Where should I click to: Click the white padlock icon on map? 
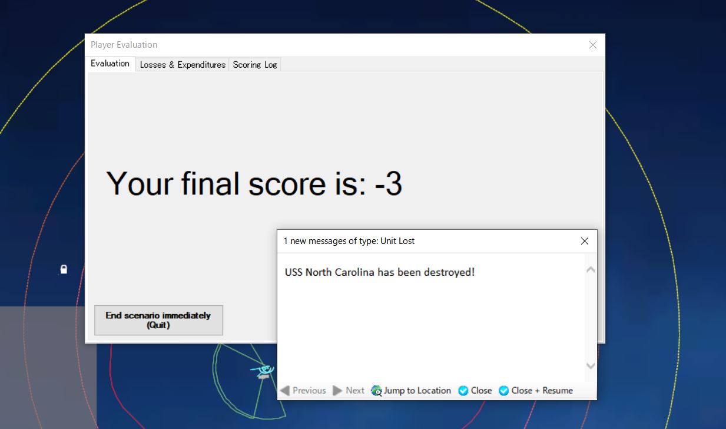point(64,269)
